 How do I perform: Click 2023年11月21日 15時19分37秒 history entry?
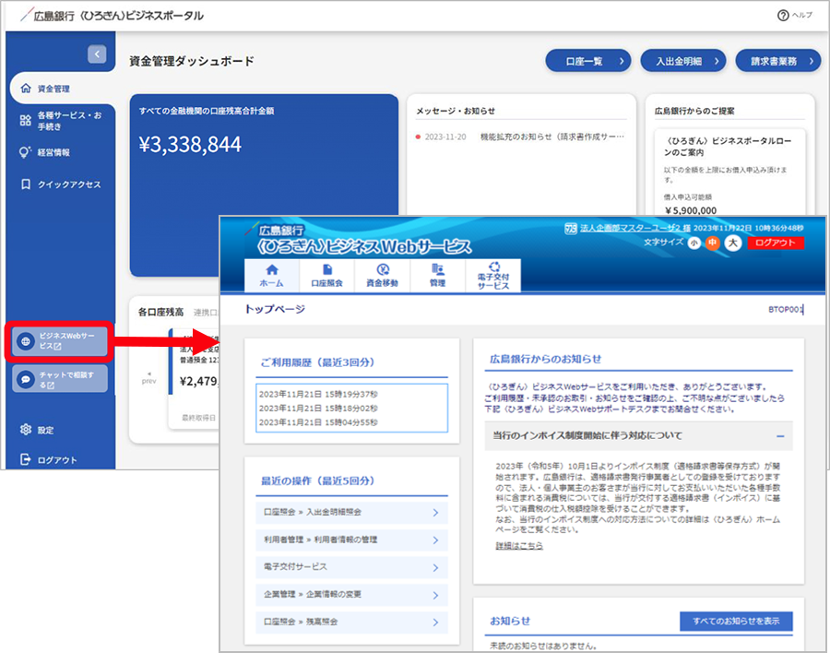pos(318,394)
